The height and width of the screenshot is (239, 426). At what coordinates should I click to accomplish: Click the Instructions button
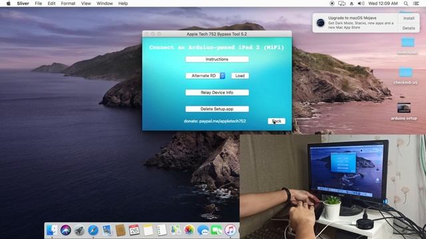click(217, 59)
